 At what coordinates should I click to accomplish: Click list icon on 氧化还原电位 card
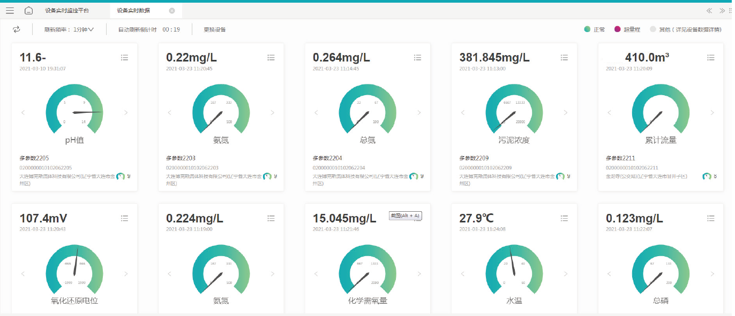[124, 218]
